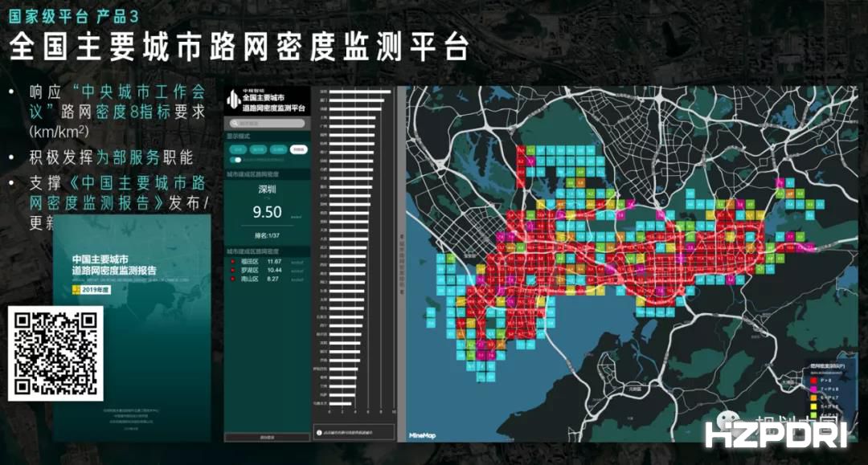Click the red marker beside 福田区

pos(231,262)
